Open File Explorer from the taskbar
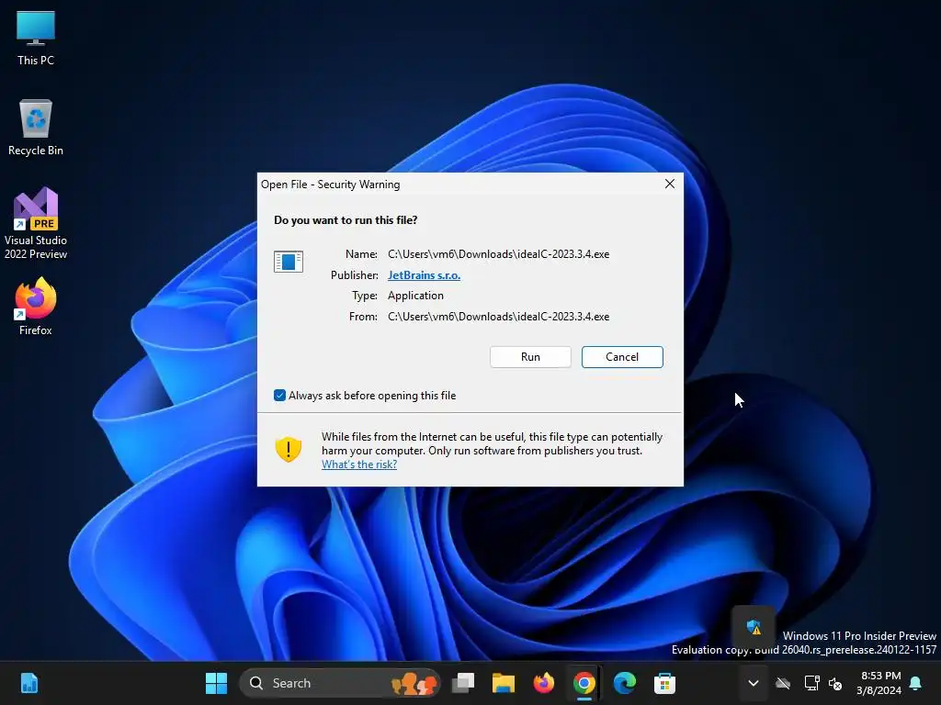 tap(504, 683)
